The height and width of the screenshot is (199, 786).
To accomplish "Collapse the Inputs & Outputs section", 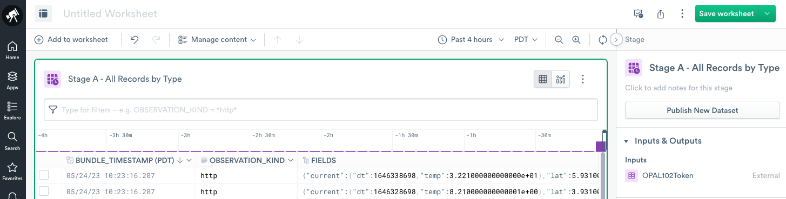I will tap(626, 141).
